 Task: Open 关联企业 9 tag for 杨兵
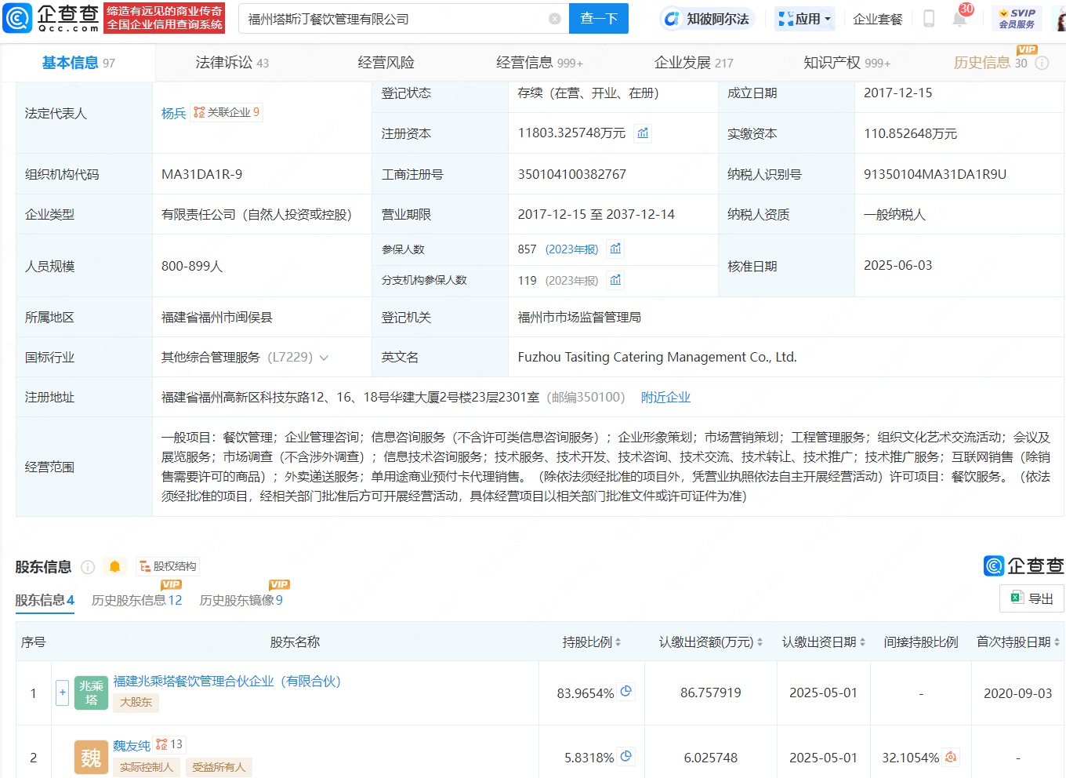click(227, 112)
